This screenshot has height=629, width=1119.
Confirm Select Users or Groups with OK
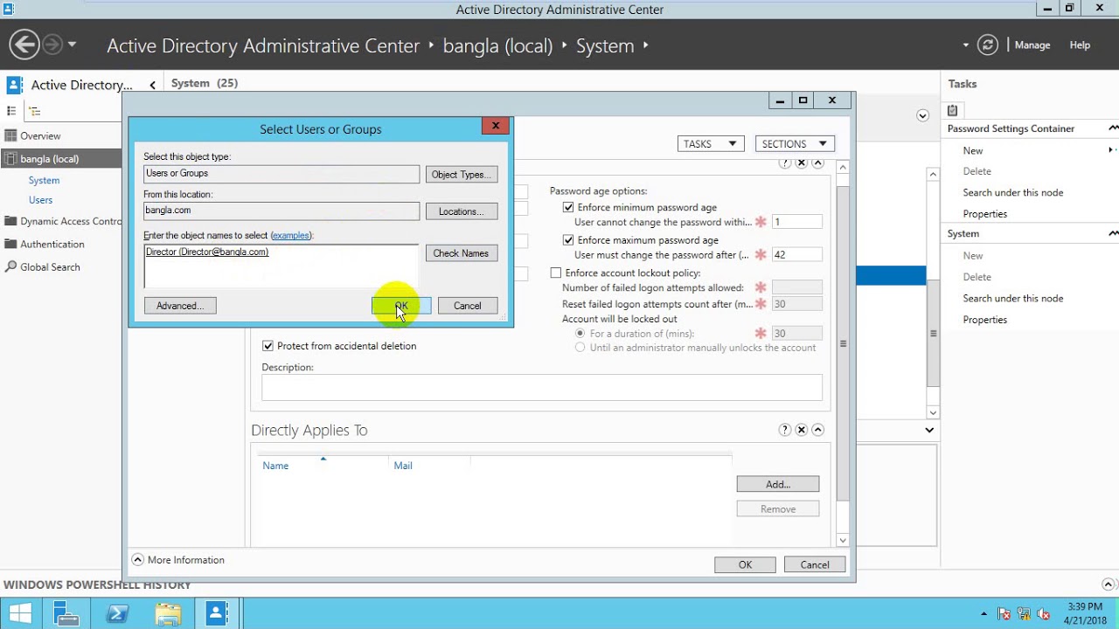(x=401, y=306)
